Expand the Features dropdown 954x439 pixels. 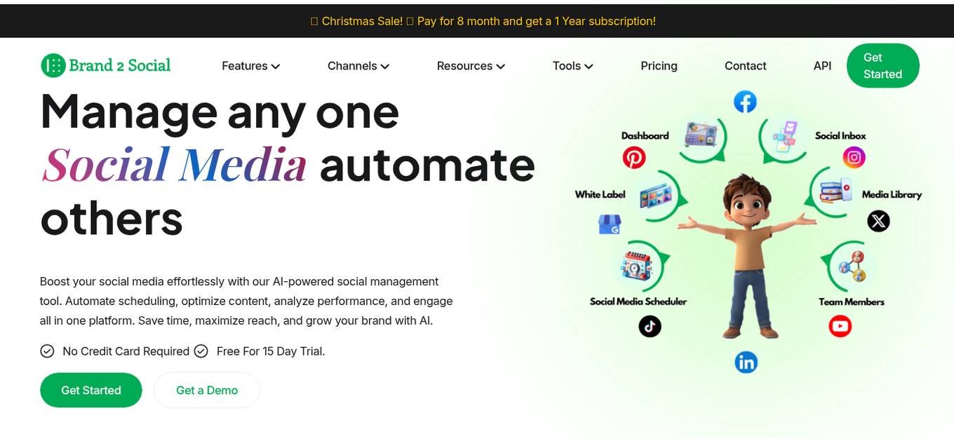click(250, 65)
